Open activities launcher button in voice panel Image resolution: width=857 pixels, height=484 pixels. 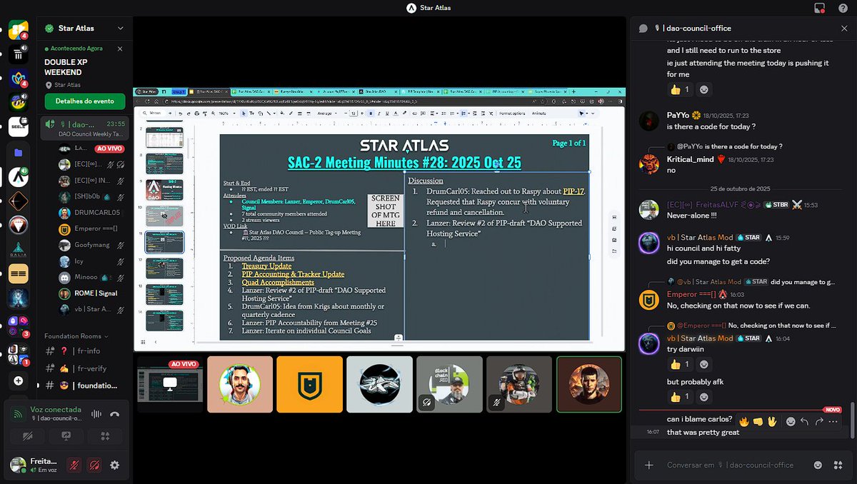point(105,436)
